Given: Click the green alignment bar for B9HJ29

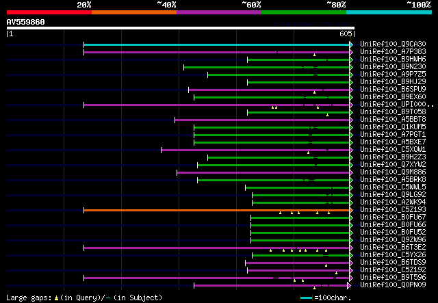Looking at the screenshot, I should pyautogui.click(x=298, y=82).
